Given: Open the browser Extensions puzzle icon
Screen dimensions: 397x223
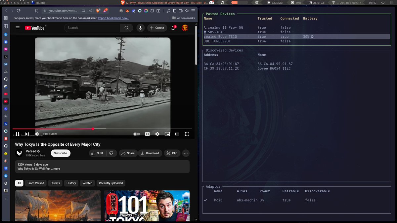Looking at the screenshot, I should pyautogui.click(x=152, y=11).
